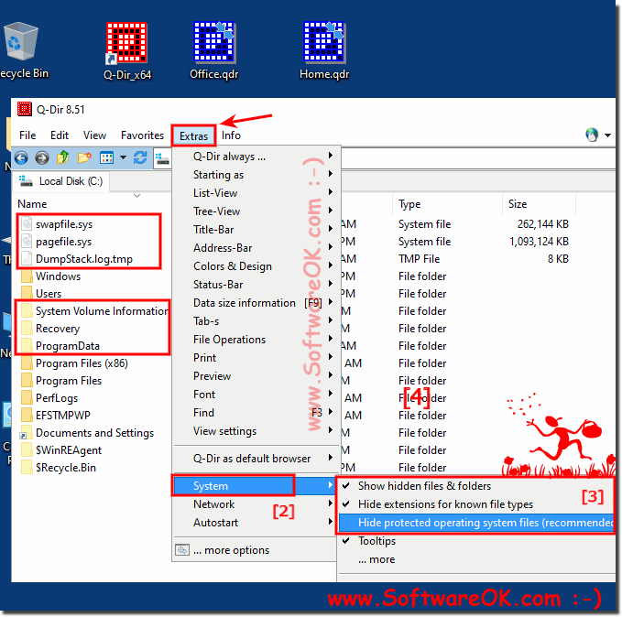622x617 pixels.
Task: Open the Info menu
Action: click(231, 135)
